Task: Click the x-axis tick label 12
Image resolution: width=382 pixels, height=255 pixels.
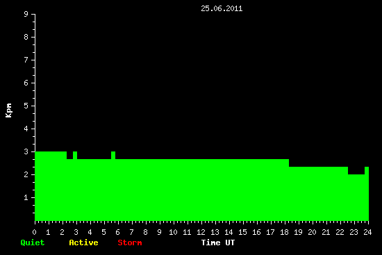Action: [201, 232]
